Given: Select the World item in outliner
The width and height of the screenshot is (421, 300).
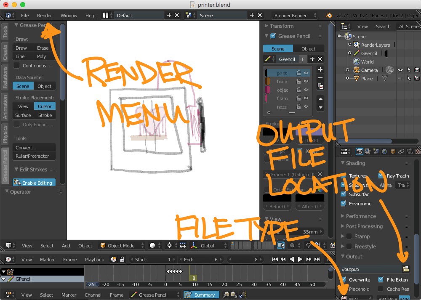Looking at the screenshot, I should click(367, 62).
